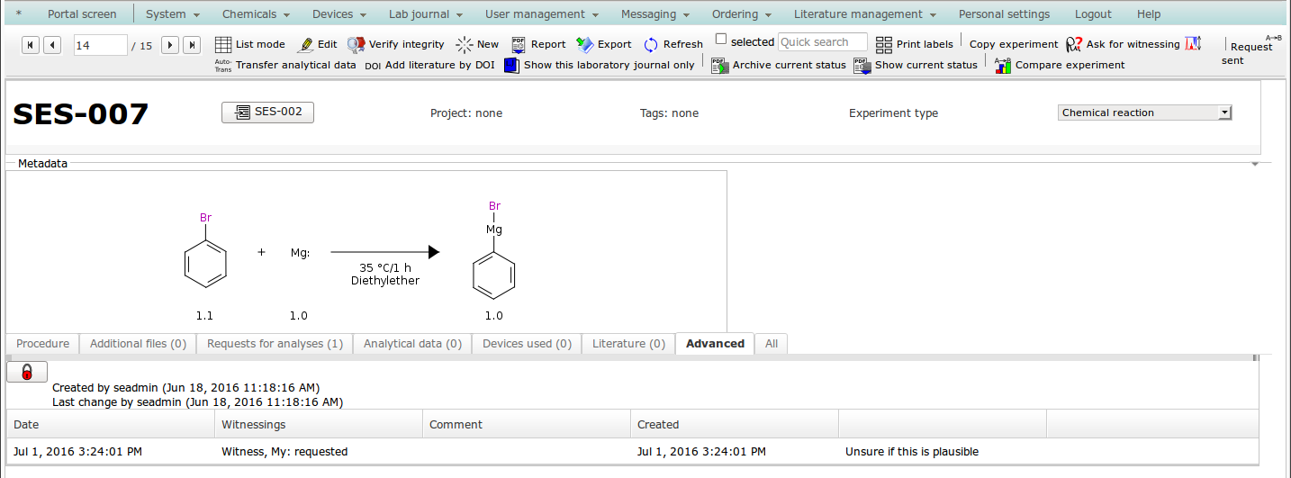1291x478 pixels.
Task: Switch to List mode view
Action: [x=223, y=44]
